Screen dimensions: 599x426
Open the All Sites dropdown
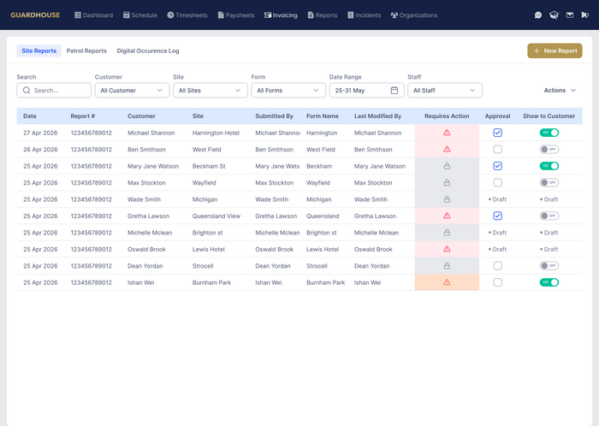211,91
